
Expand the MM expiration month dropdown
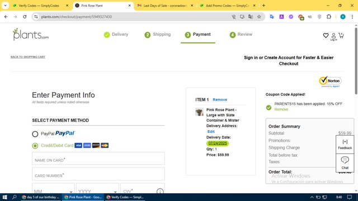click(x=53, y=189)
